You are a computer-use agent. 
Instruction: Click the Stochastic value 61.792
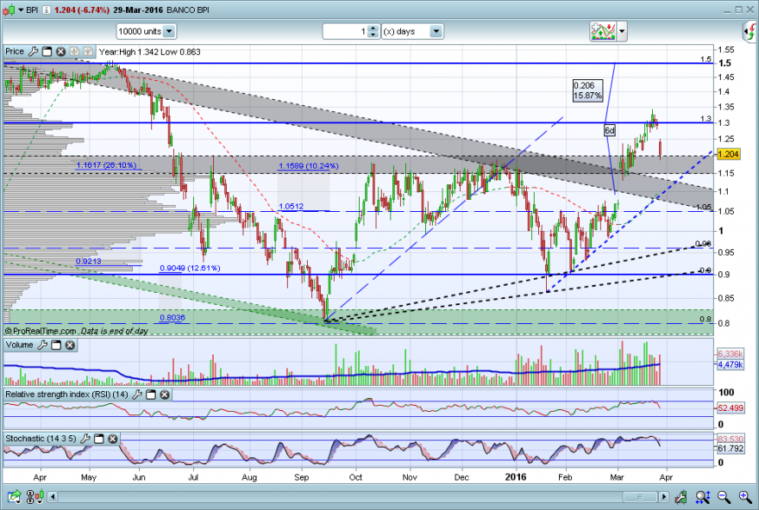[730, 449]
